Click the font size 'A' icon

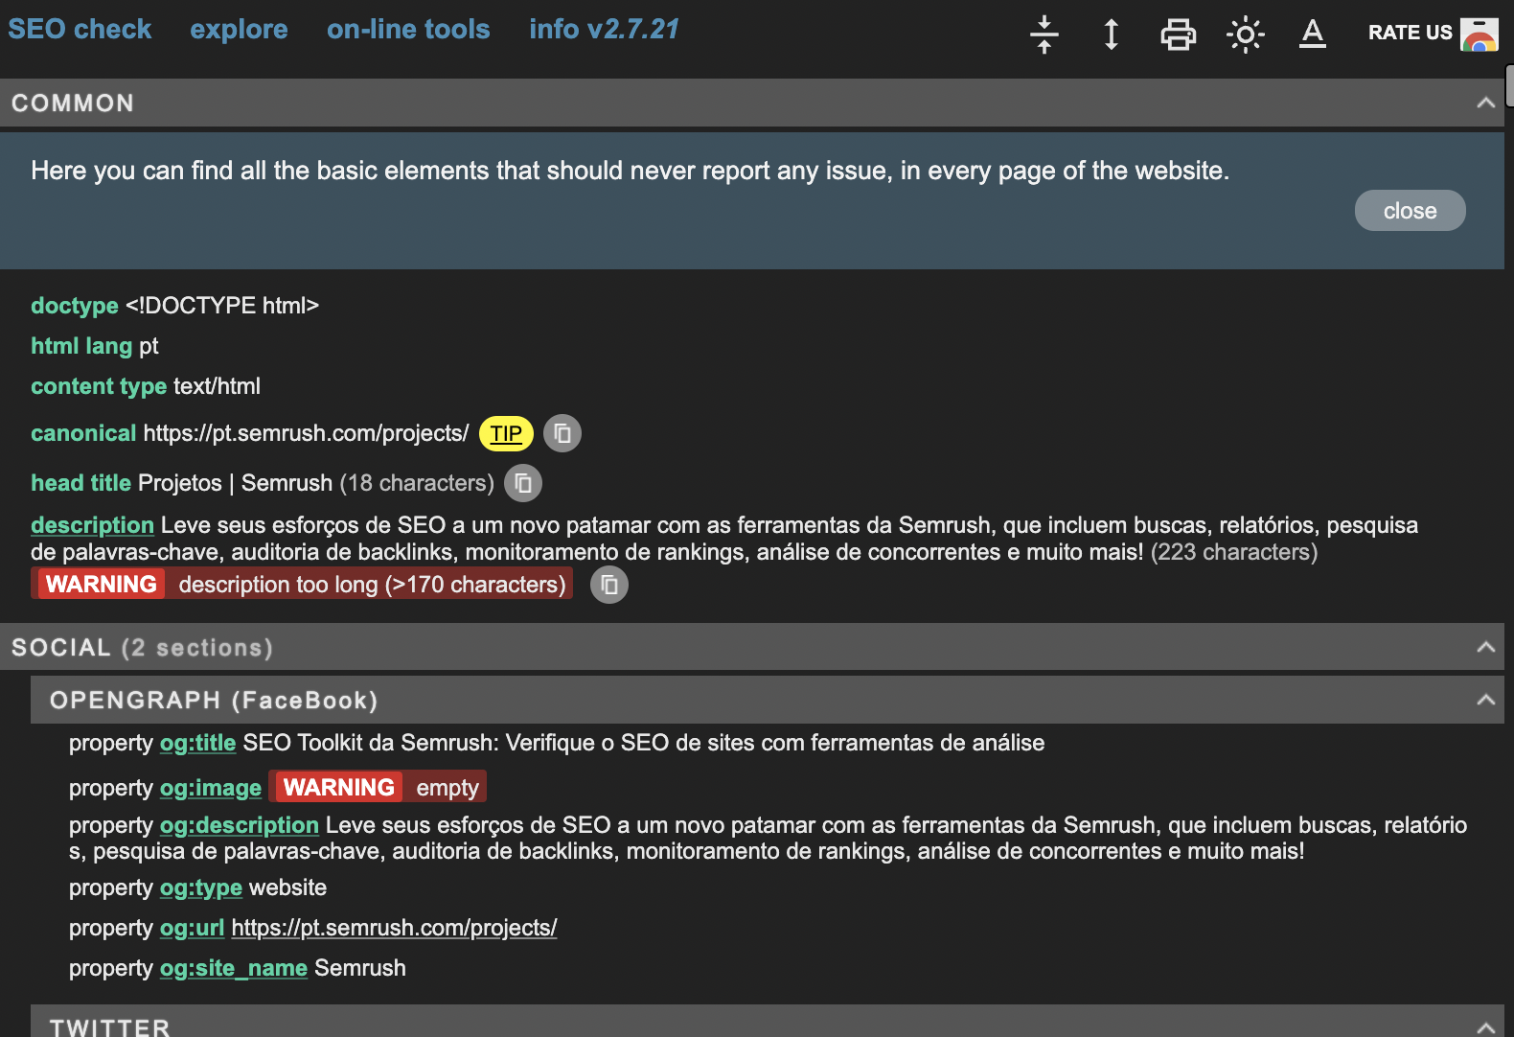(1313, 34)
